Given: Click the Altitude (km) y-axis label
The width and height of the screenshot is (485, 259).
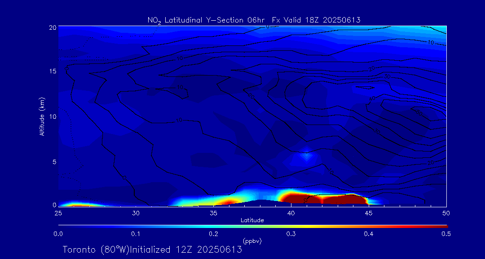Looking at the screenshot, I should click(42, 116).
